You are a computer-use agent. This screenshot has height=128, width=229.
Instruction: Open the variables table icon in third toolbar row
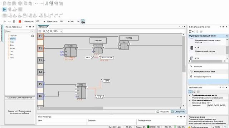point(5,15)
